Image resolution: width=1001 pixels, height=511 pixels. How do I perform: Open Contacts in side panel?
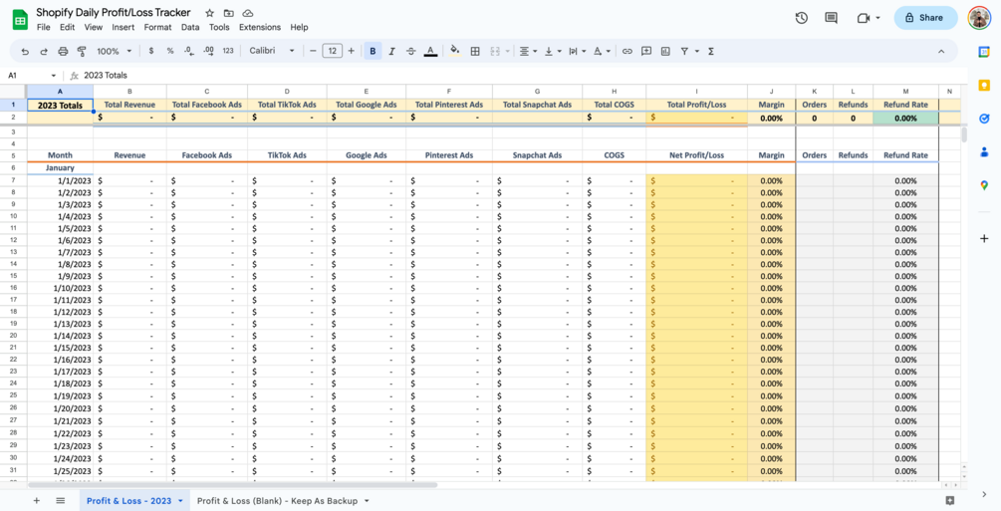click(x=984, y=152)
